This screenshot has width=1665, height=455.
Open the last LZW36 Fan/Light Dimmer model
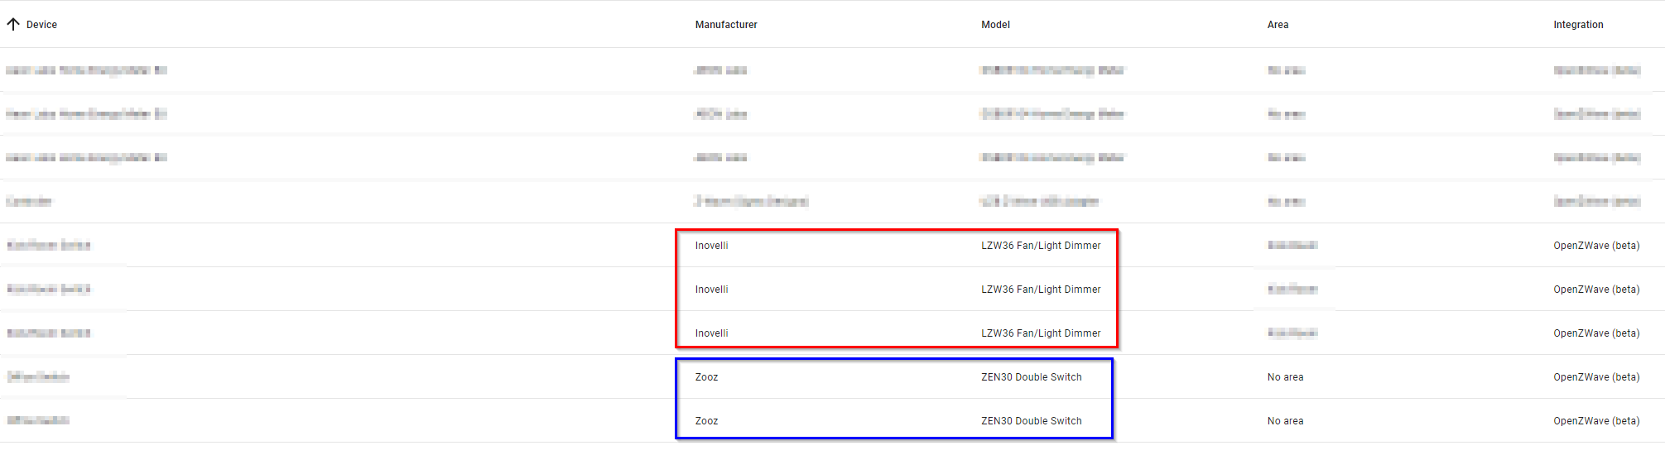1041,333
